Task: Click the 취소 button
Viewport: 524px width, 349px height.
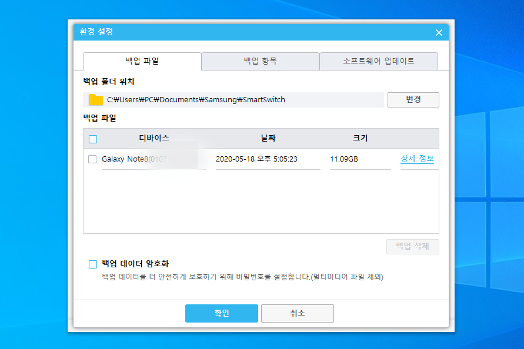Action: click(x=298, y=313)
